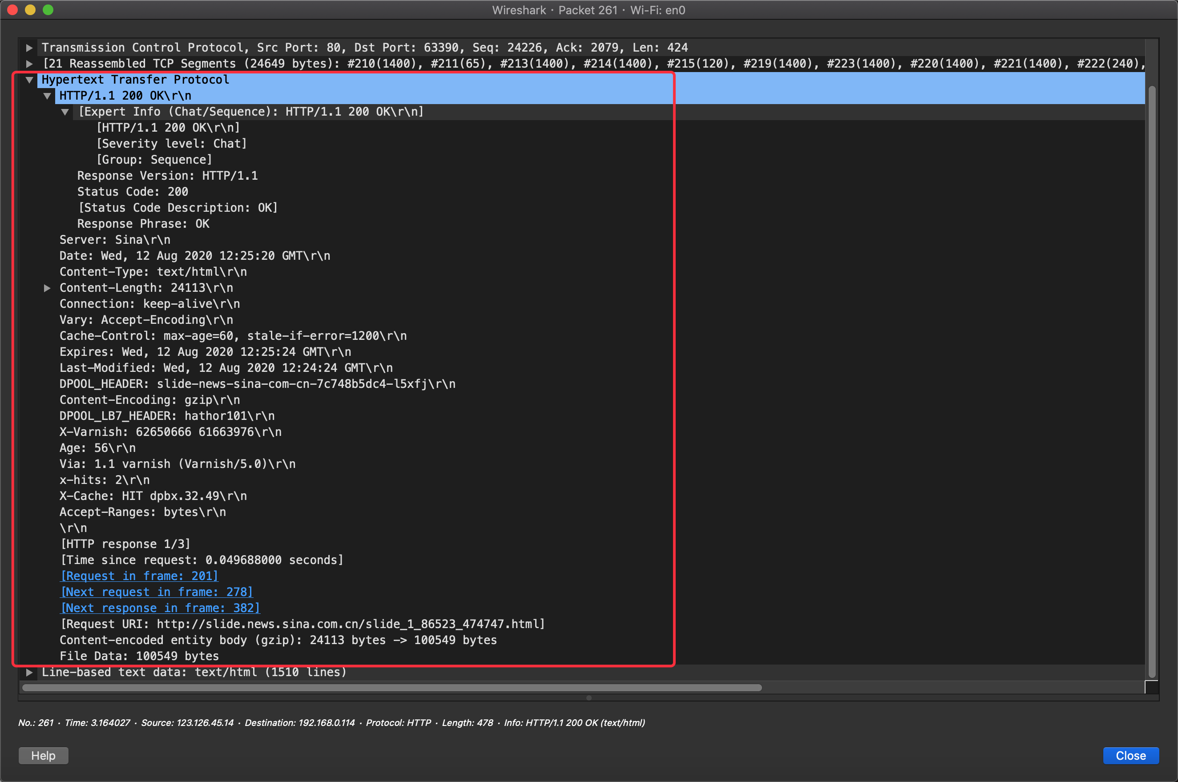Open Request in frame: 201 link
This screenshot has width=1178, height=782.
pyautogui.click(x=139, y=576)
